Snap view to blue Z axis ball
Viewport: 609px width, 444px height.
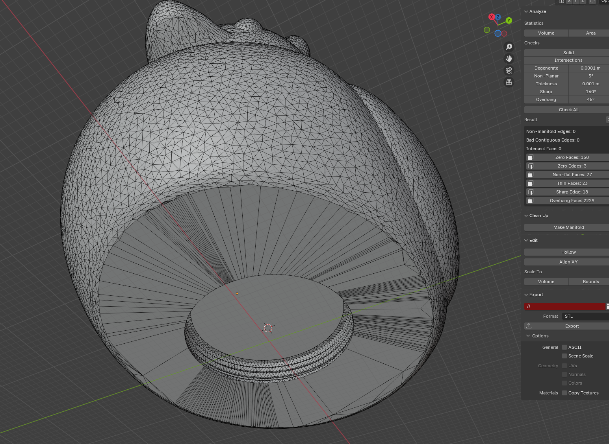(x=498, y=17)
